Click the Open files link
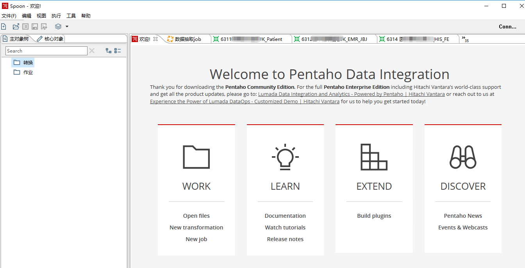 click(196, 216)
